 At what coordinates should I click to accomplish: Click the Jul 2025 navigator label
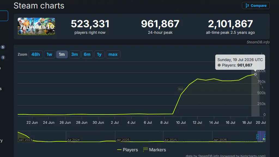click(x=170, y=140)
